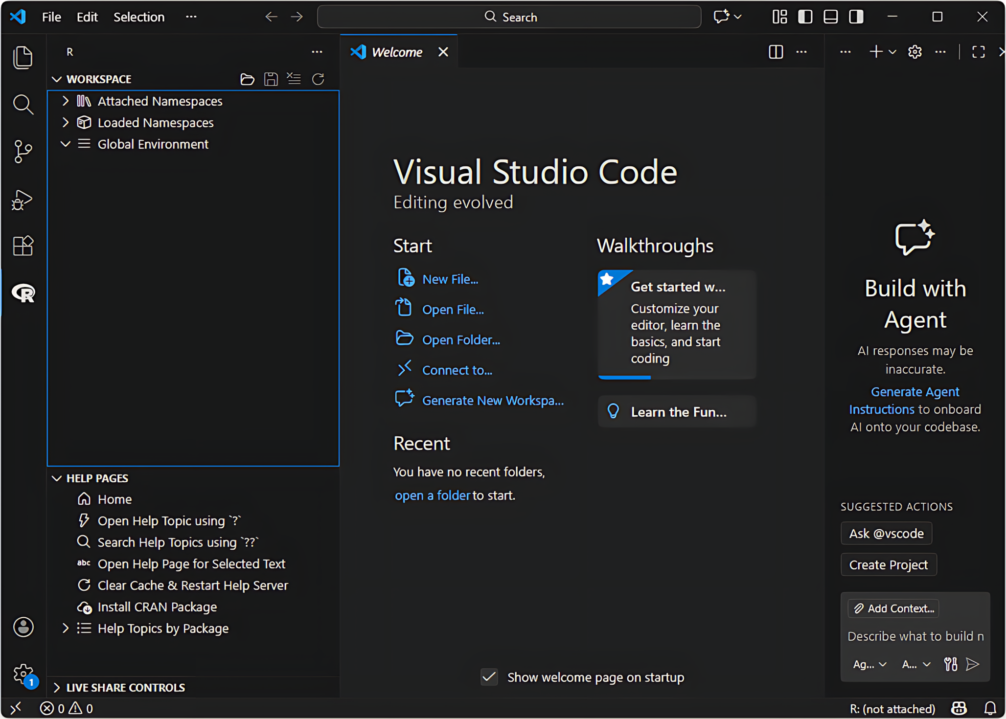
Task: Open the agent mode dropdown in chat
Action: click(x=869, y=664)
